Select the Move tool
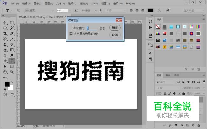The height and width of the screenshot is (129, 207). click(5, 23)
